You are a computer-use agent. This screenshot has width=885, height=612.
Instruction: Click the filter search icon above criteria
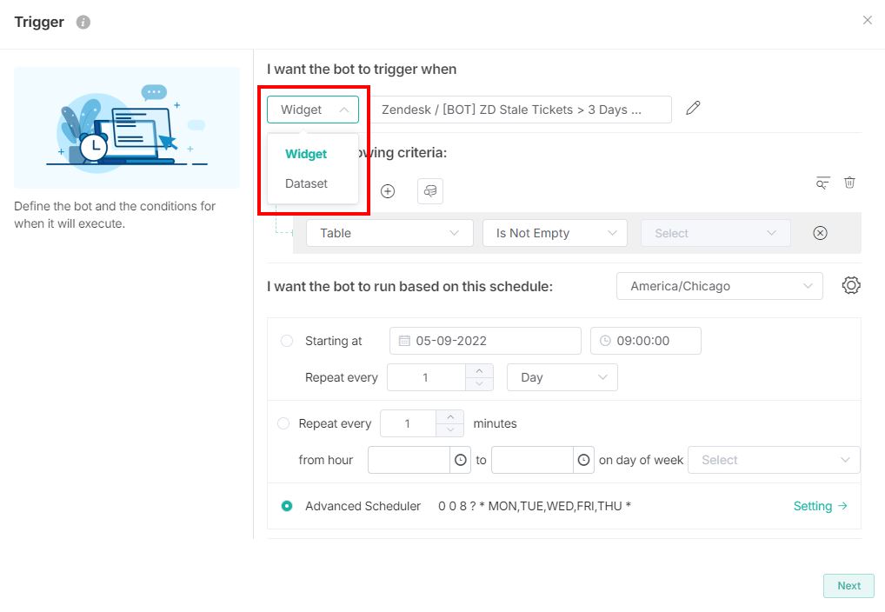[x=822, y=183]
